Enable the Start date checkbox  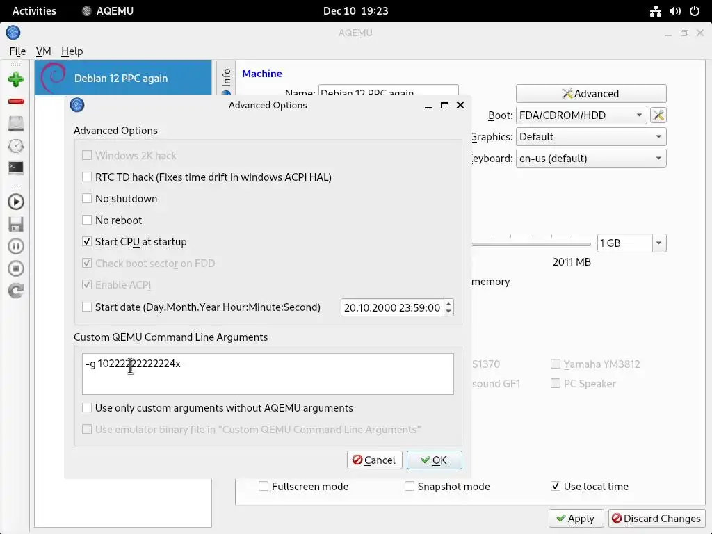87,307
